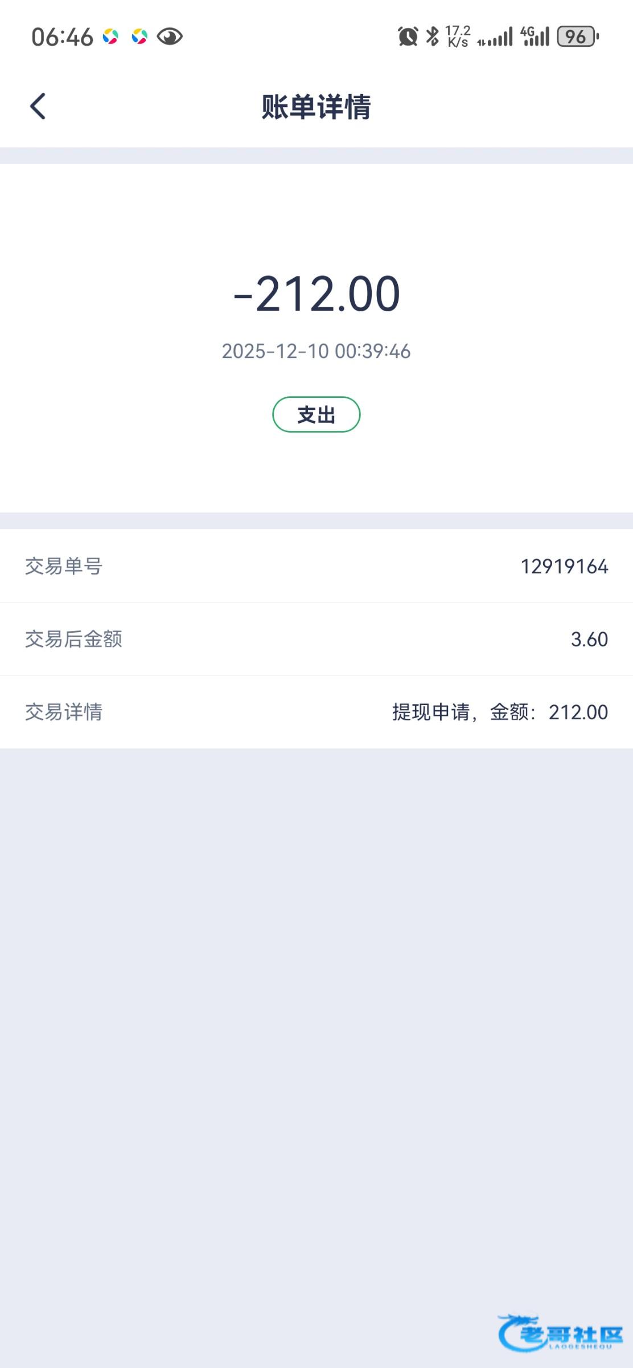633x1368 pixels.
Task: Tap the Bluetooth status icon
Action: 433,36
